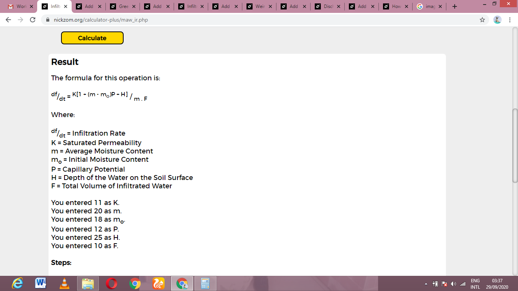Image resolution: width=518 pixels, height=291 pixels.
Task: Go back with browser back arrow
Action: [8, 20]
